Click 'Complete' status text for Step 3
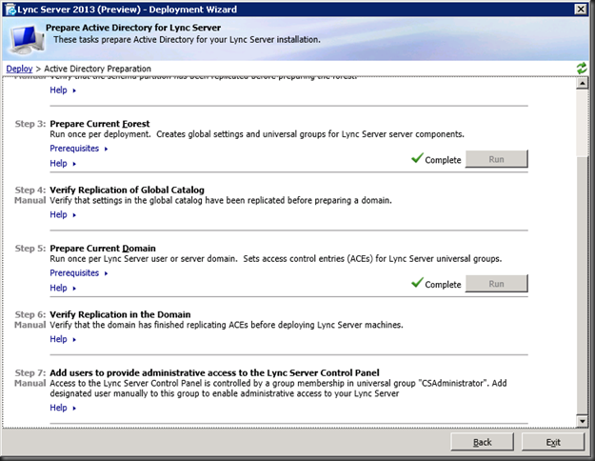This screenshot has width=595, height=461. pyautogui.click(x=443, y=160)
